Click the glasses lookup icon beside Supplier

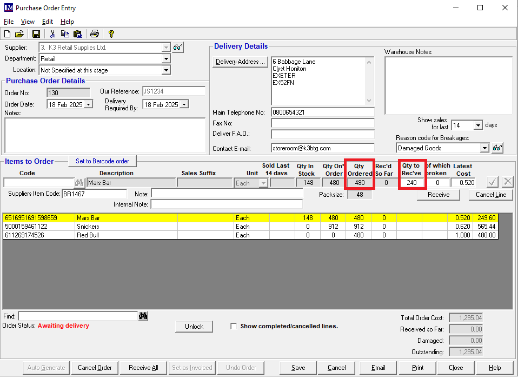point(178,48)
